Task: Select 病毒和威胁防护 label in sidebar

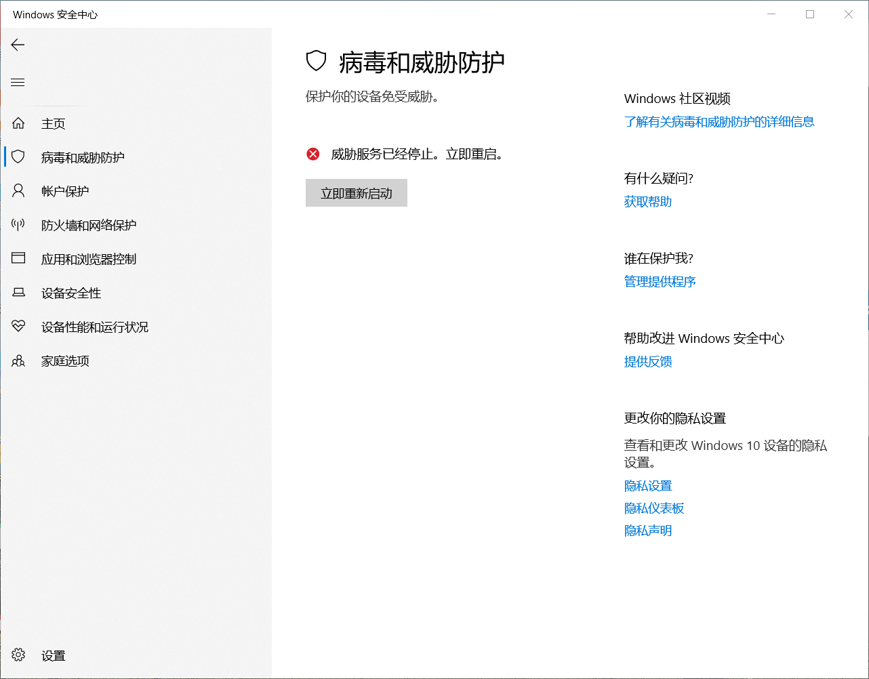Action: click(x=83, y=158)
